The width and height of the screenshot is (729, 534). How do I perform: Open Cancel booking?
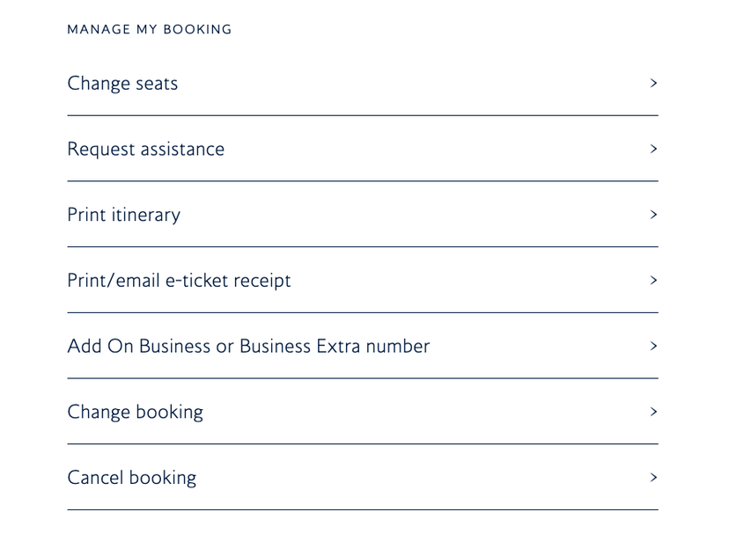(131, 478)
